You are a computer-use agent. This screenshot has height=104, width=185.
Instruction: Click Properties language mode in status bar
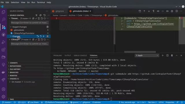pos(170,102)
